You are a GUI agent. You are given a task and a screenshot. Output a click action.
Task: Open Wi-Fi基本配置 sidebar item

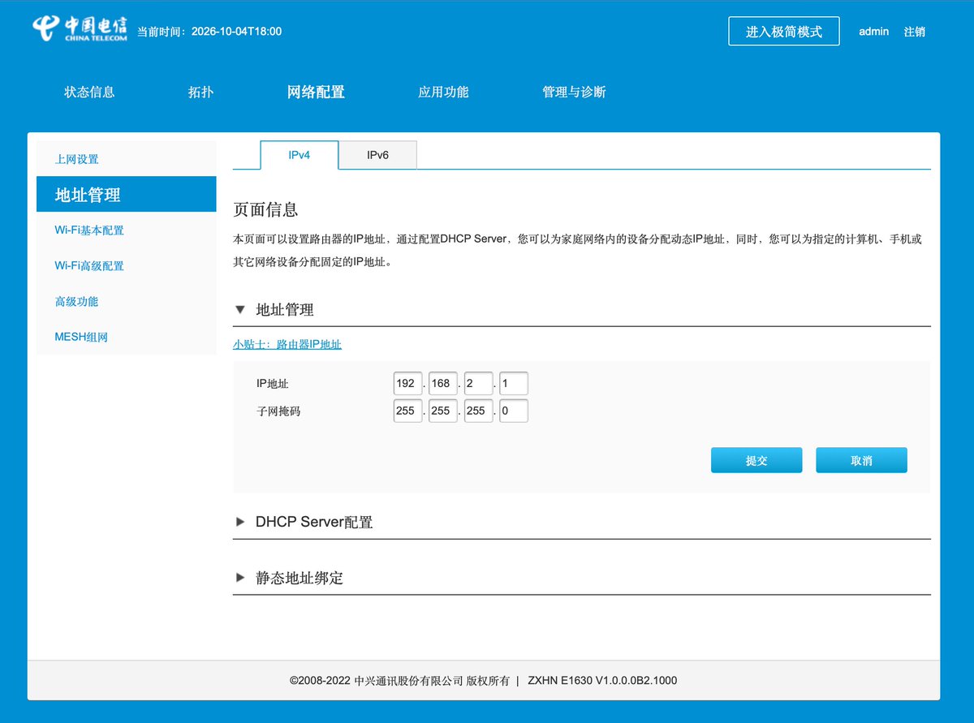[127, 230]
